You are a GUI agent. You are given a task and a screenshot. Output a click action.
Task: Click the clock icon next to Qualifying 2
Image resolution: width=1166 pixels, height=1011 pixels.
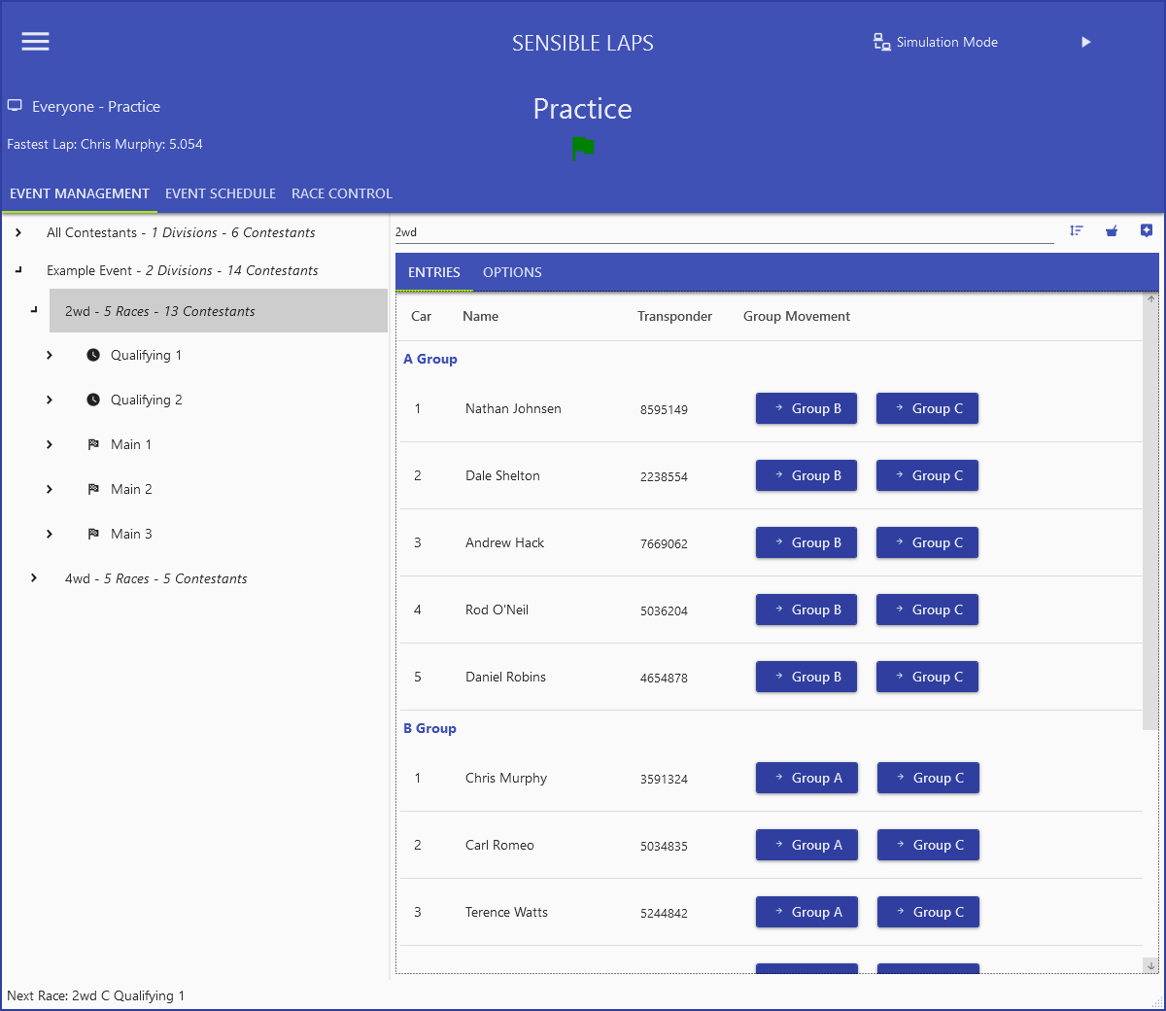point(93,400)
